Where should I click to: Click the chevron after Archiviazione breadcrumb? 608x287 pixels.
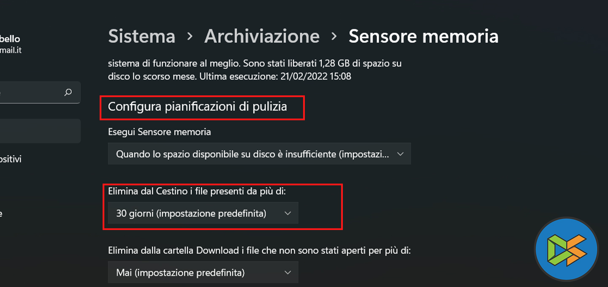(334, 37)
